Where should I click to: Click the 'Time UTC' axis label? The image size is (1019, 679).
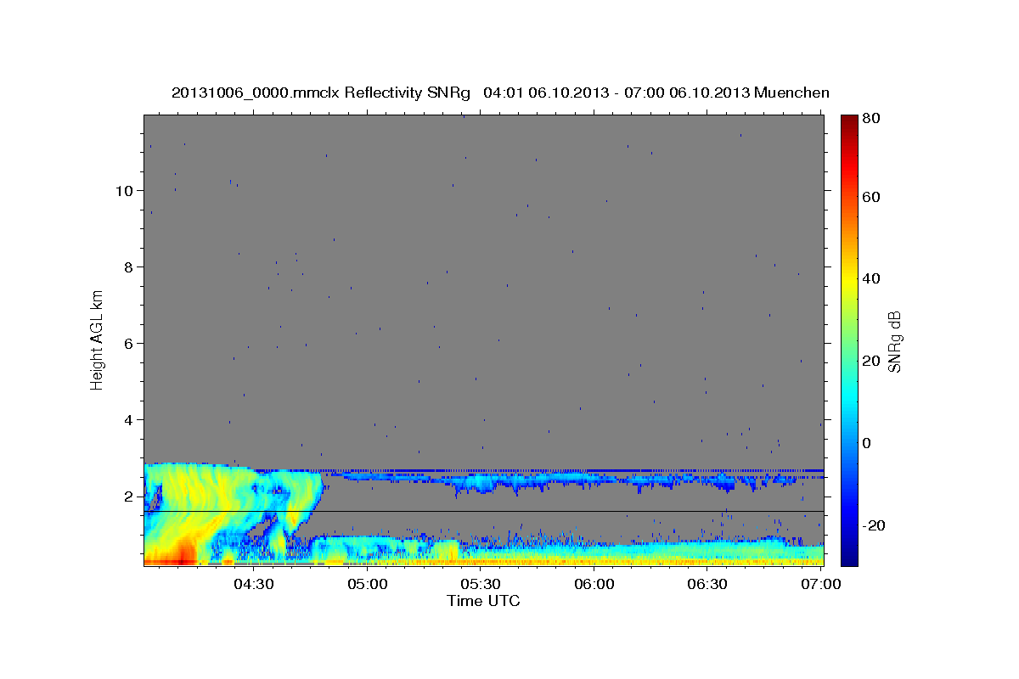pyautogui.click(x=483, y=601)
